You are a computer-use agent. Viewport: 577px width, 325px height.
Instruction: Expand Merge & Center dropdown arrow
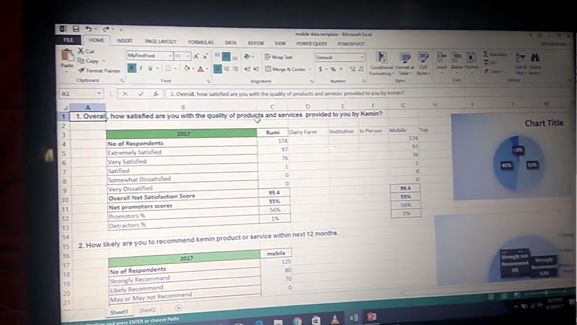coord(310,70)
